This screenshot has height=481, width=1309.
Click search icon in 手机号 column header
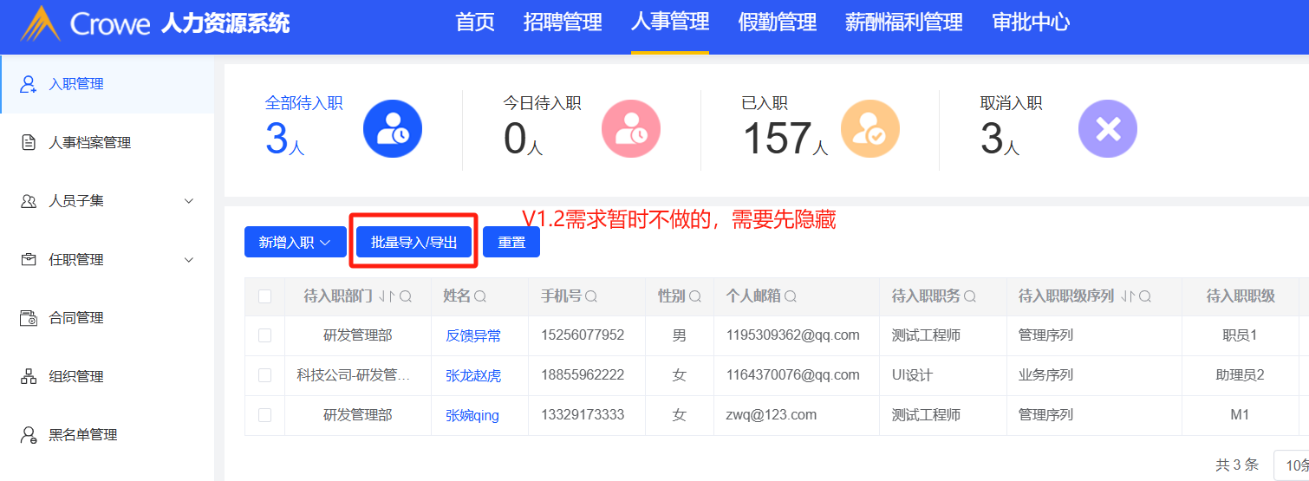click(591, 296)
